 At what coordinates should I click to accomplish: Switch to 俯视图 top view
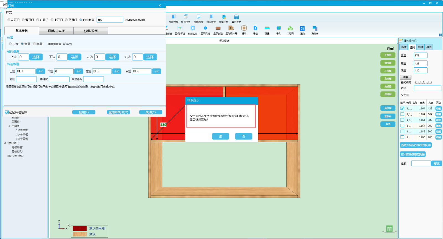388,63
